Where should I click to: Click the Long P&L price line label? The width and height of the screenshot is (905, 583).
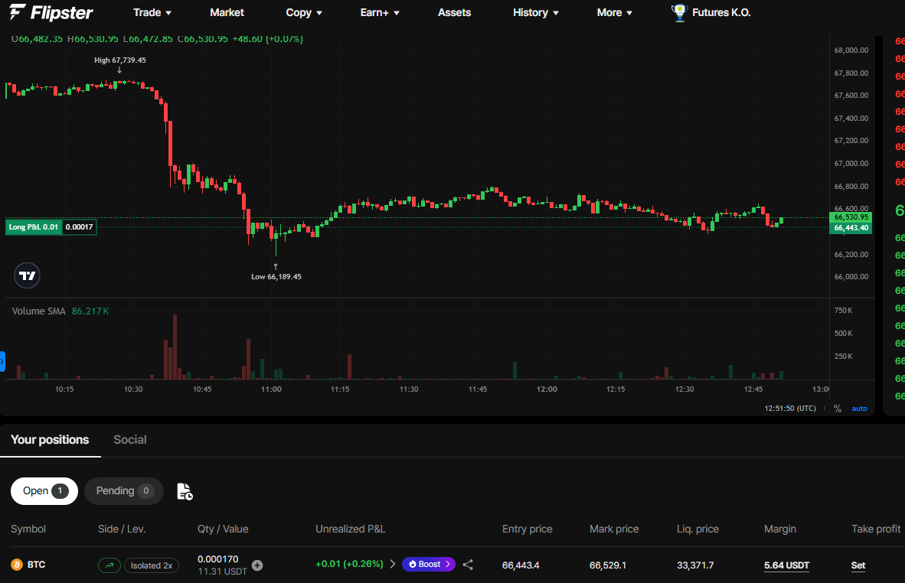click(x=51, y=226)
